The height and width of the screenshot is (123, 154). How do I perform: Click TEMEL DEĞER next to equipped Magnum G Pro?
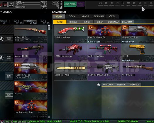pos(9,76)
